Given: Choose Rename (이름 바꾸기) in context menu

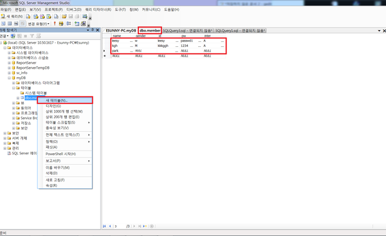Looking at the screenshot, I should tap(65, 168).
